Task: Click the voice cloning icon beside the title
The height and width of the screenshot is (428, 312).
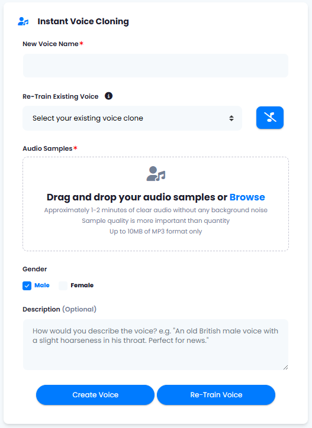Action: point(23,21)
